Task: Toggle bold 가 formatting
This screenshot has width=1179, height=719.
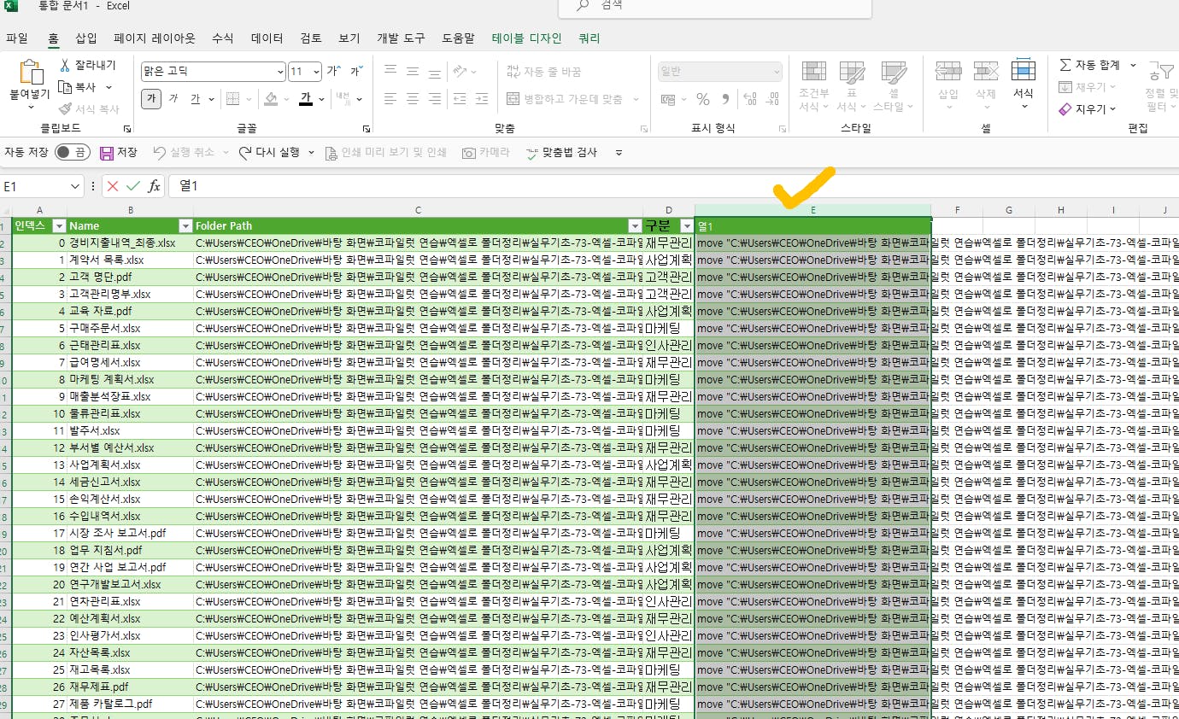Action: click(151, 99)
